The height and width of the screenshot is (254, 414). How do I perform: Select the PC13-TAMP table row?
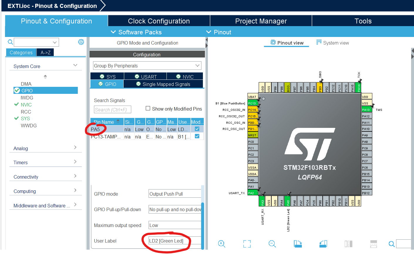coord(147,137)
